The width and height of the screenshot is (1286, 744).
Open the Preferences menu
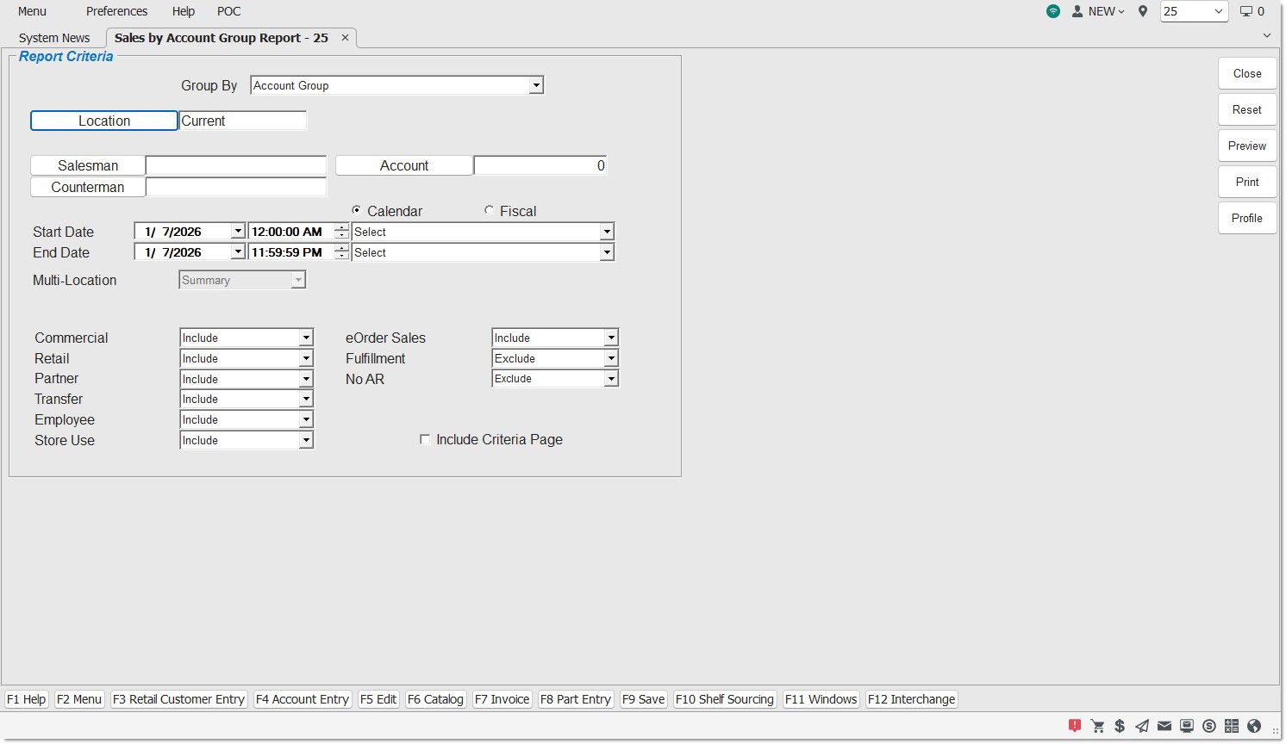[116, 11]
